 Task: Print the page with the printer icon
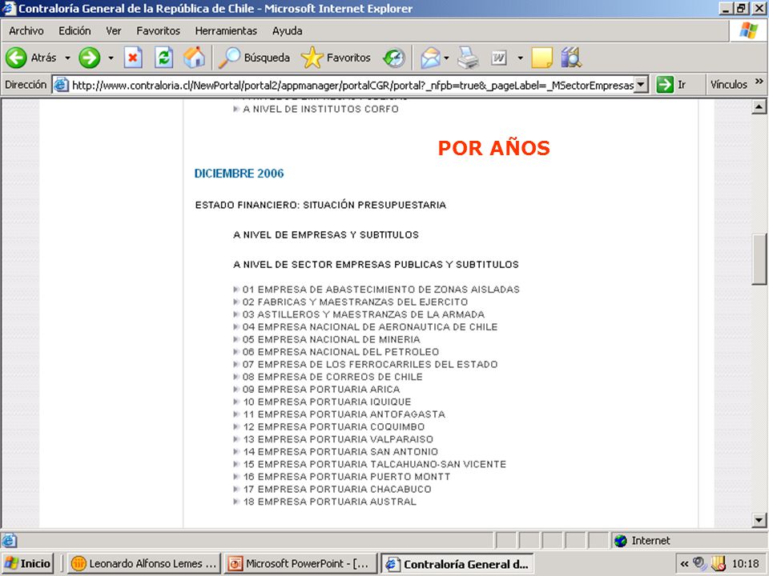(x=468, y=58)
